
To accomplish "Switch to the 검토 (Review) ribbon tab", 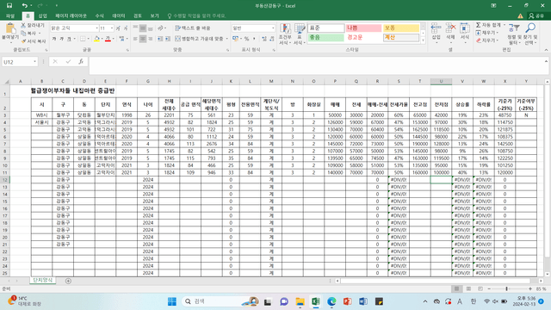I will click(138, 15).
